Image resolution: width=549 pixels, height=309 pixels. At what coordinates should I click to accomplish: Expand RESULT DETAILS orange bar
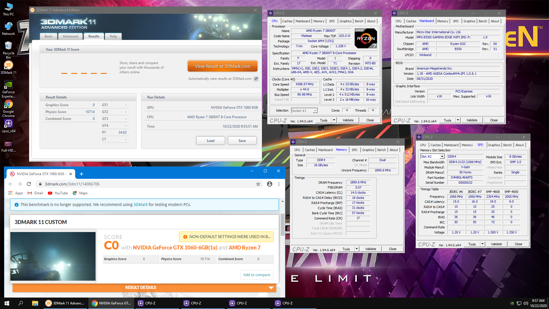pyautogui.click(x=144, y=288)
